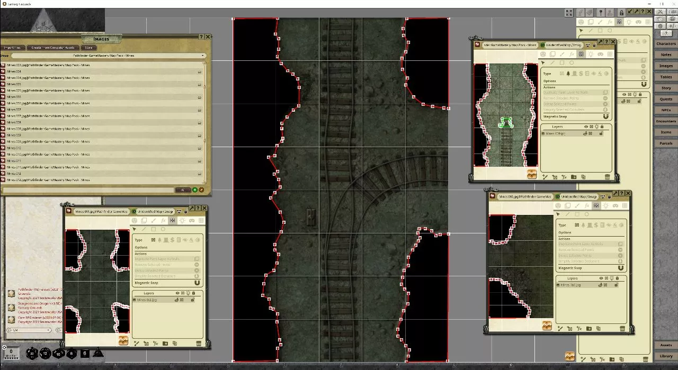The image size is (678, 370).
Task: Click add FX layer icon in Mines 009
Action: 564,176
